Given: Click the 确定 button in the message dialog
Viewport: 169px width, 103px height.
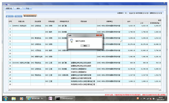Looking at the screenshot, I should (85, 46).
